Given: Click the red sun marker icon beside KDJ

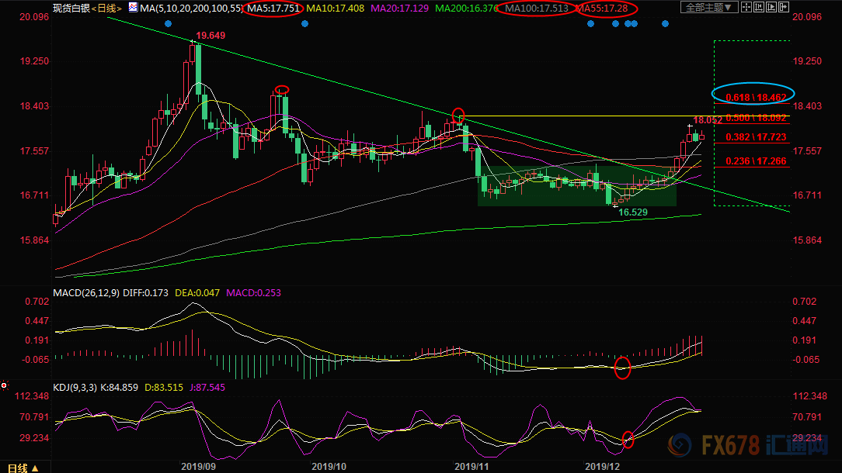Looking at the screenshot, I should (x=5, y=385).
